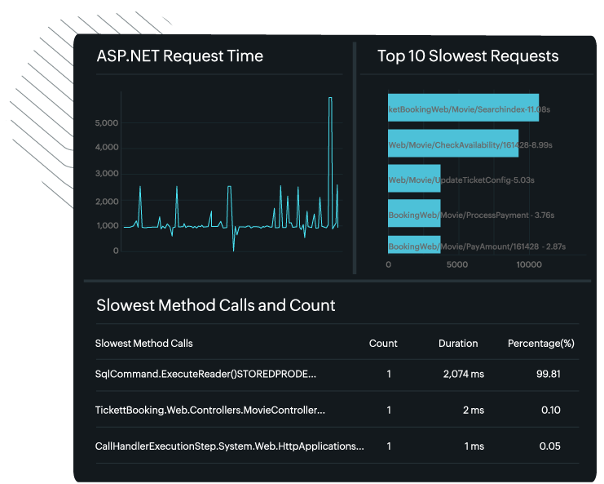Select the CallHandlerExecutionStep.System.Web.HttpApplications... row
Viewport: 604px width, 484px height.
coord(337,446)
